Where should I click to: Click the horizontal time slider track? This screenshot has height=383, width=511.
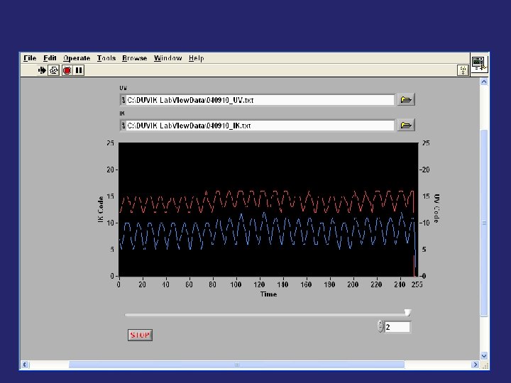click(x=268, y=315)
